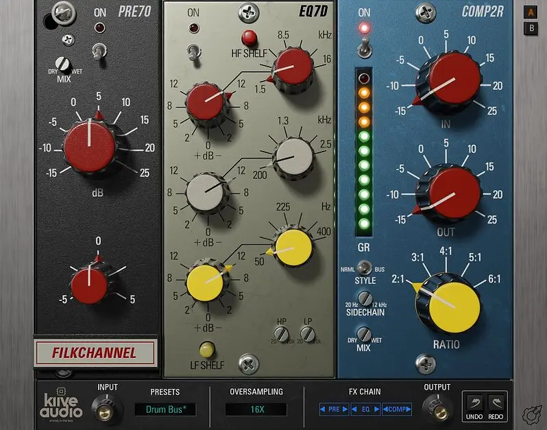
Task: Click the red HF SHELF push button
Action: click(249, 37)
